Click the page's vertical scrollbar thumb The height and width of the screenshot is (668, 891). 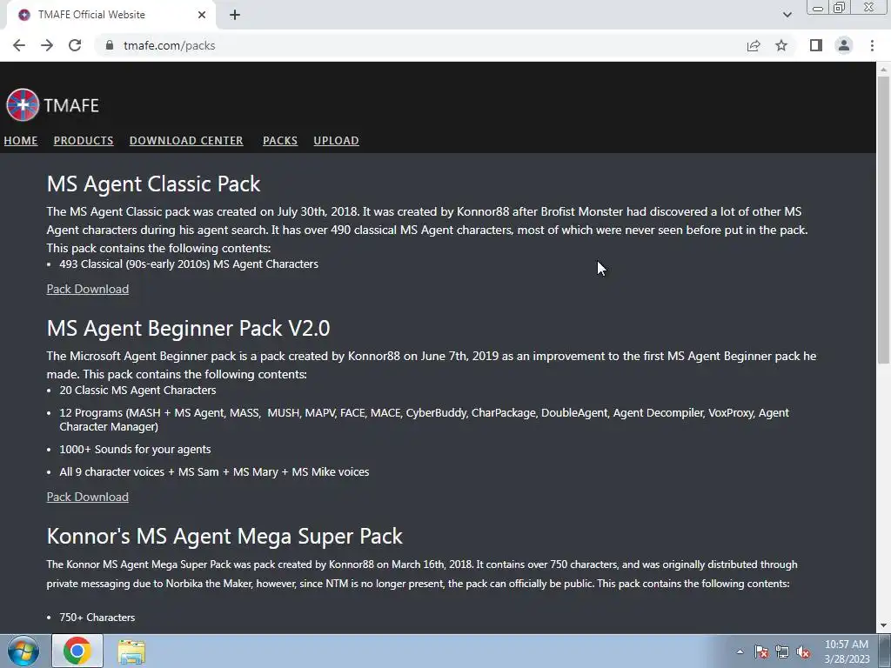pyautogui.click(x=883, y=219)
